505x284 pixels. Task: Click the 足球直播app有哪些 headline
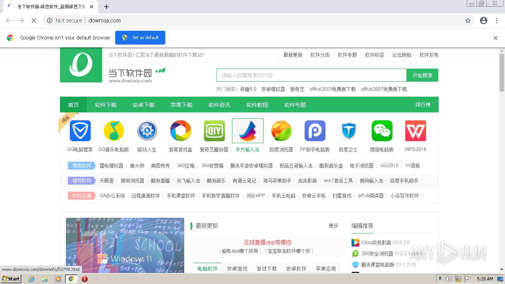[x=267, y=243]
